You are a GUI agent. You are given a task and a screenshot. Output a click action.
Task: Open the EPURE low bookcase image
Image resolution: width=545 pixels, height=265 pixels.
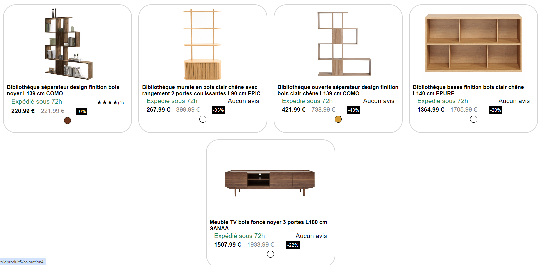click(x=474, y=43)
